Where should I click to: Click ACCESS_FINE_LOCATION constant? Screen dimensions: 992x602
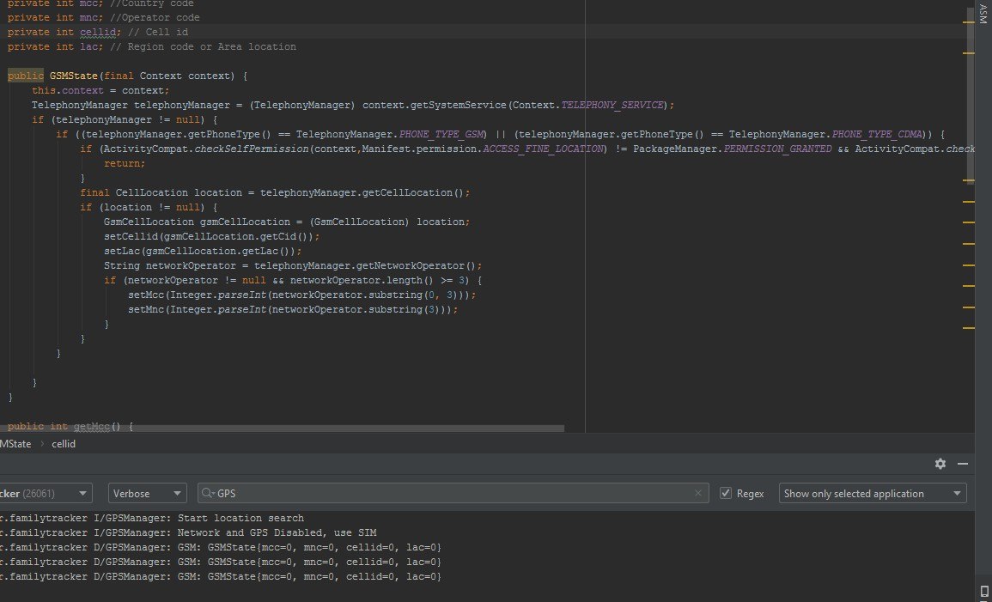coord(543,149)
